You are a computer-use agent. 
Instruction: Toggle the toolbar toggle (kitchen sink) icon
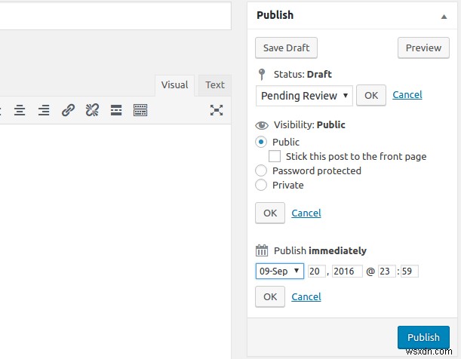point(140,110)
